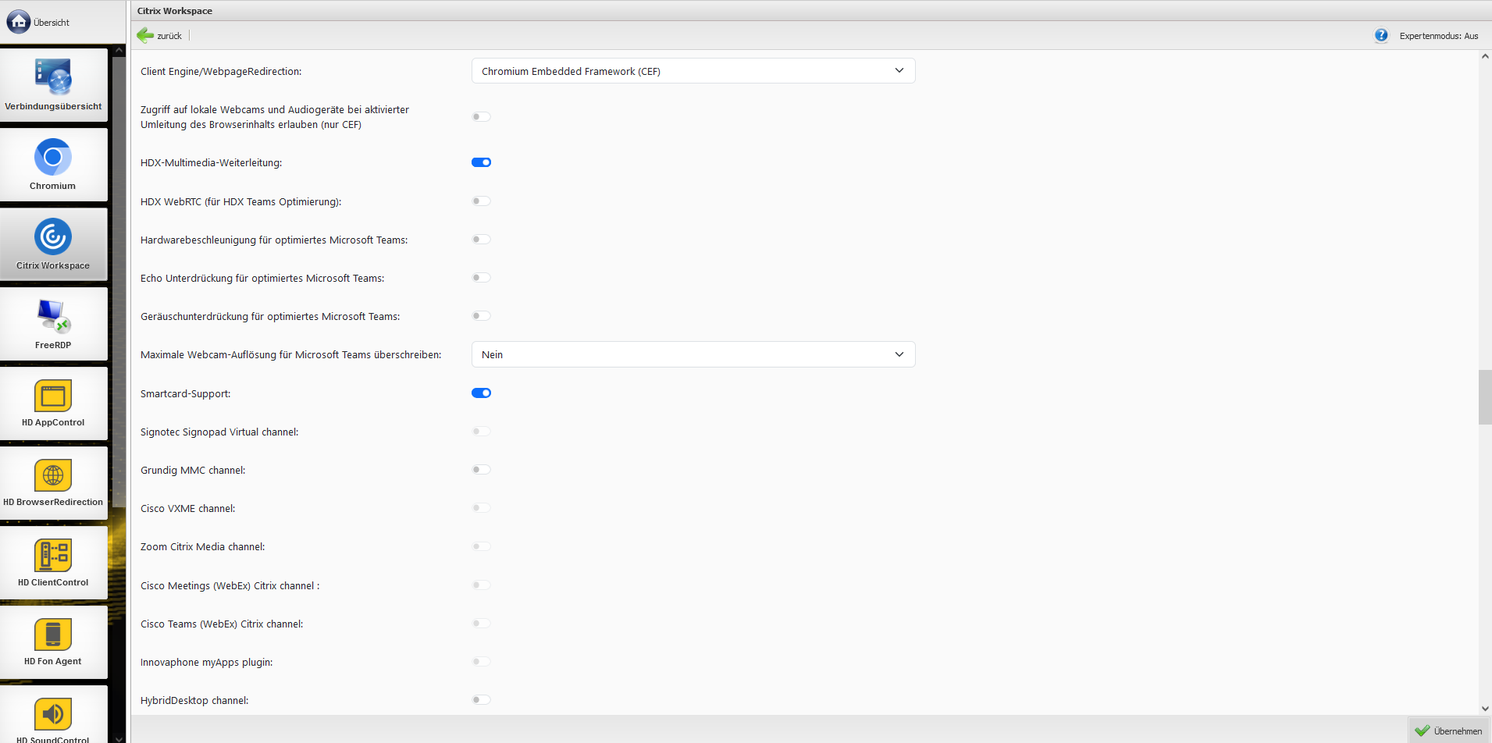Image resolution: width=1492 pixels, height=743 pixels.
Task: Open HD AppControl in the sidebar
Action: [x=53, y=403]
